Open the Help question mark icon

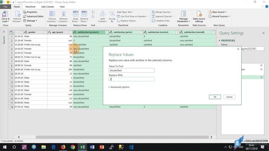pos(266,7)
